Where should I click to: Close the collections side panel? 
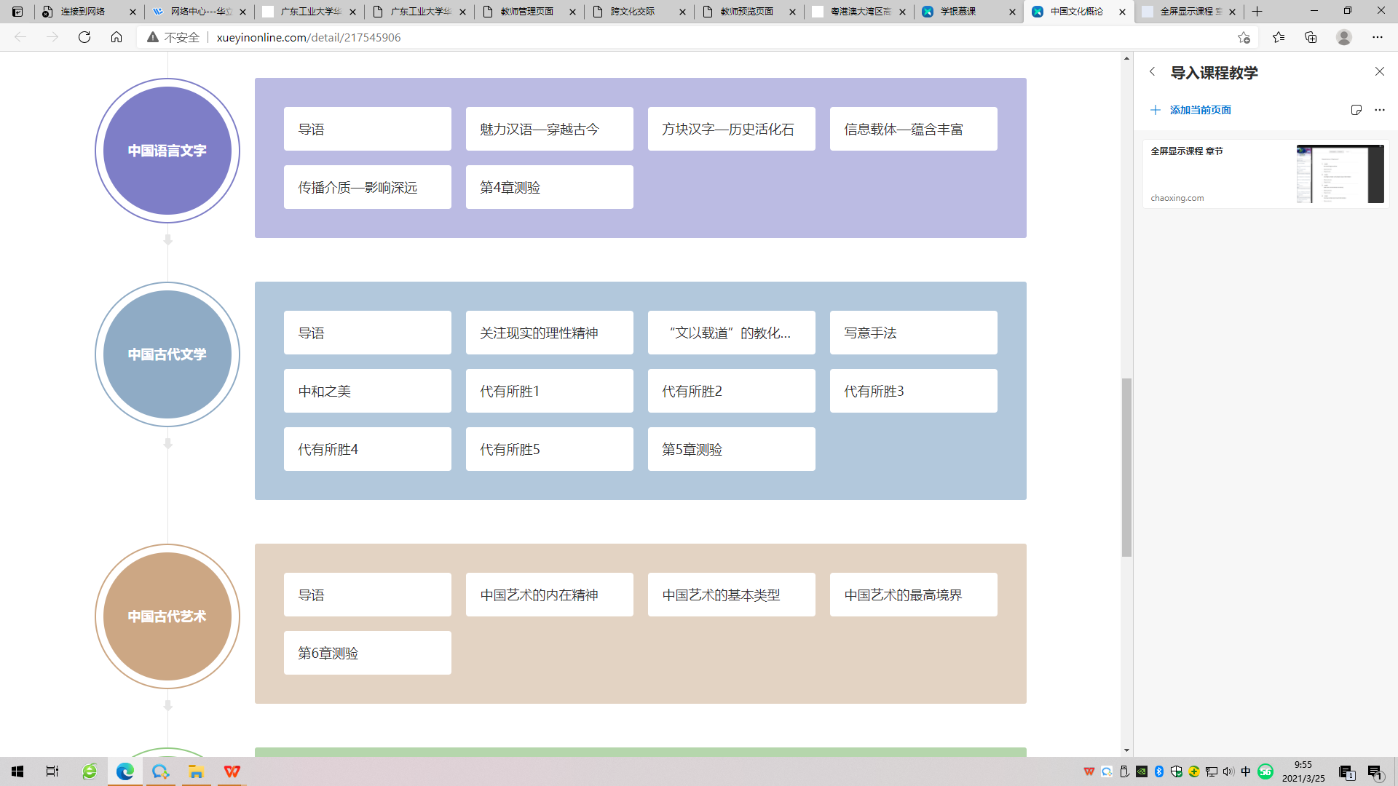pos(1380,71)
